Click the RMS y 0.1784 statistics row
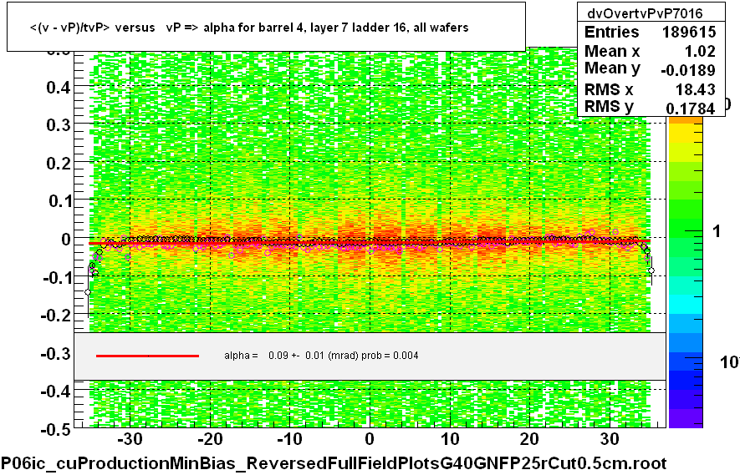 tap(651, 108)
